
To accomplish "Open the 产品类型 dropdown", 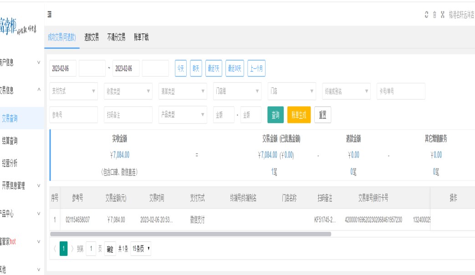I will 183,115.
